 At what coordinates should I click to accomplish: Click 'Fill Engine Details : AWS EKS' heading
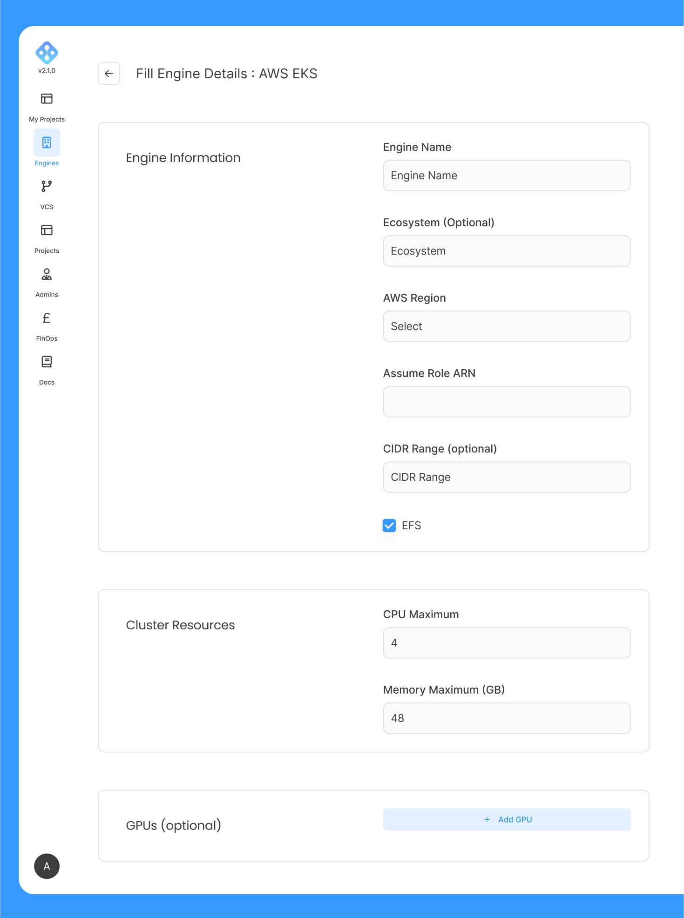coord(227,74)
